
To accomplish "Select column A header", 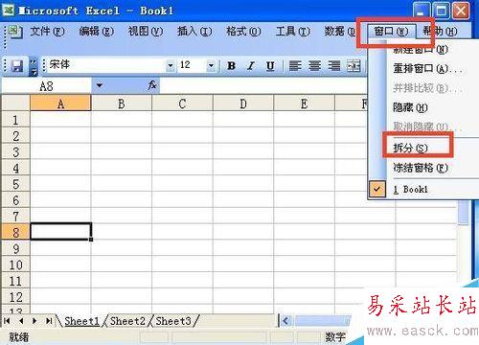I will point(60,103).
